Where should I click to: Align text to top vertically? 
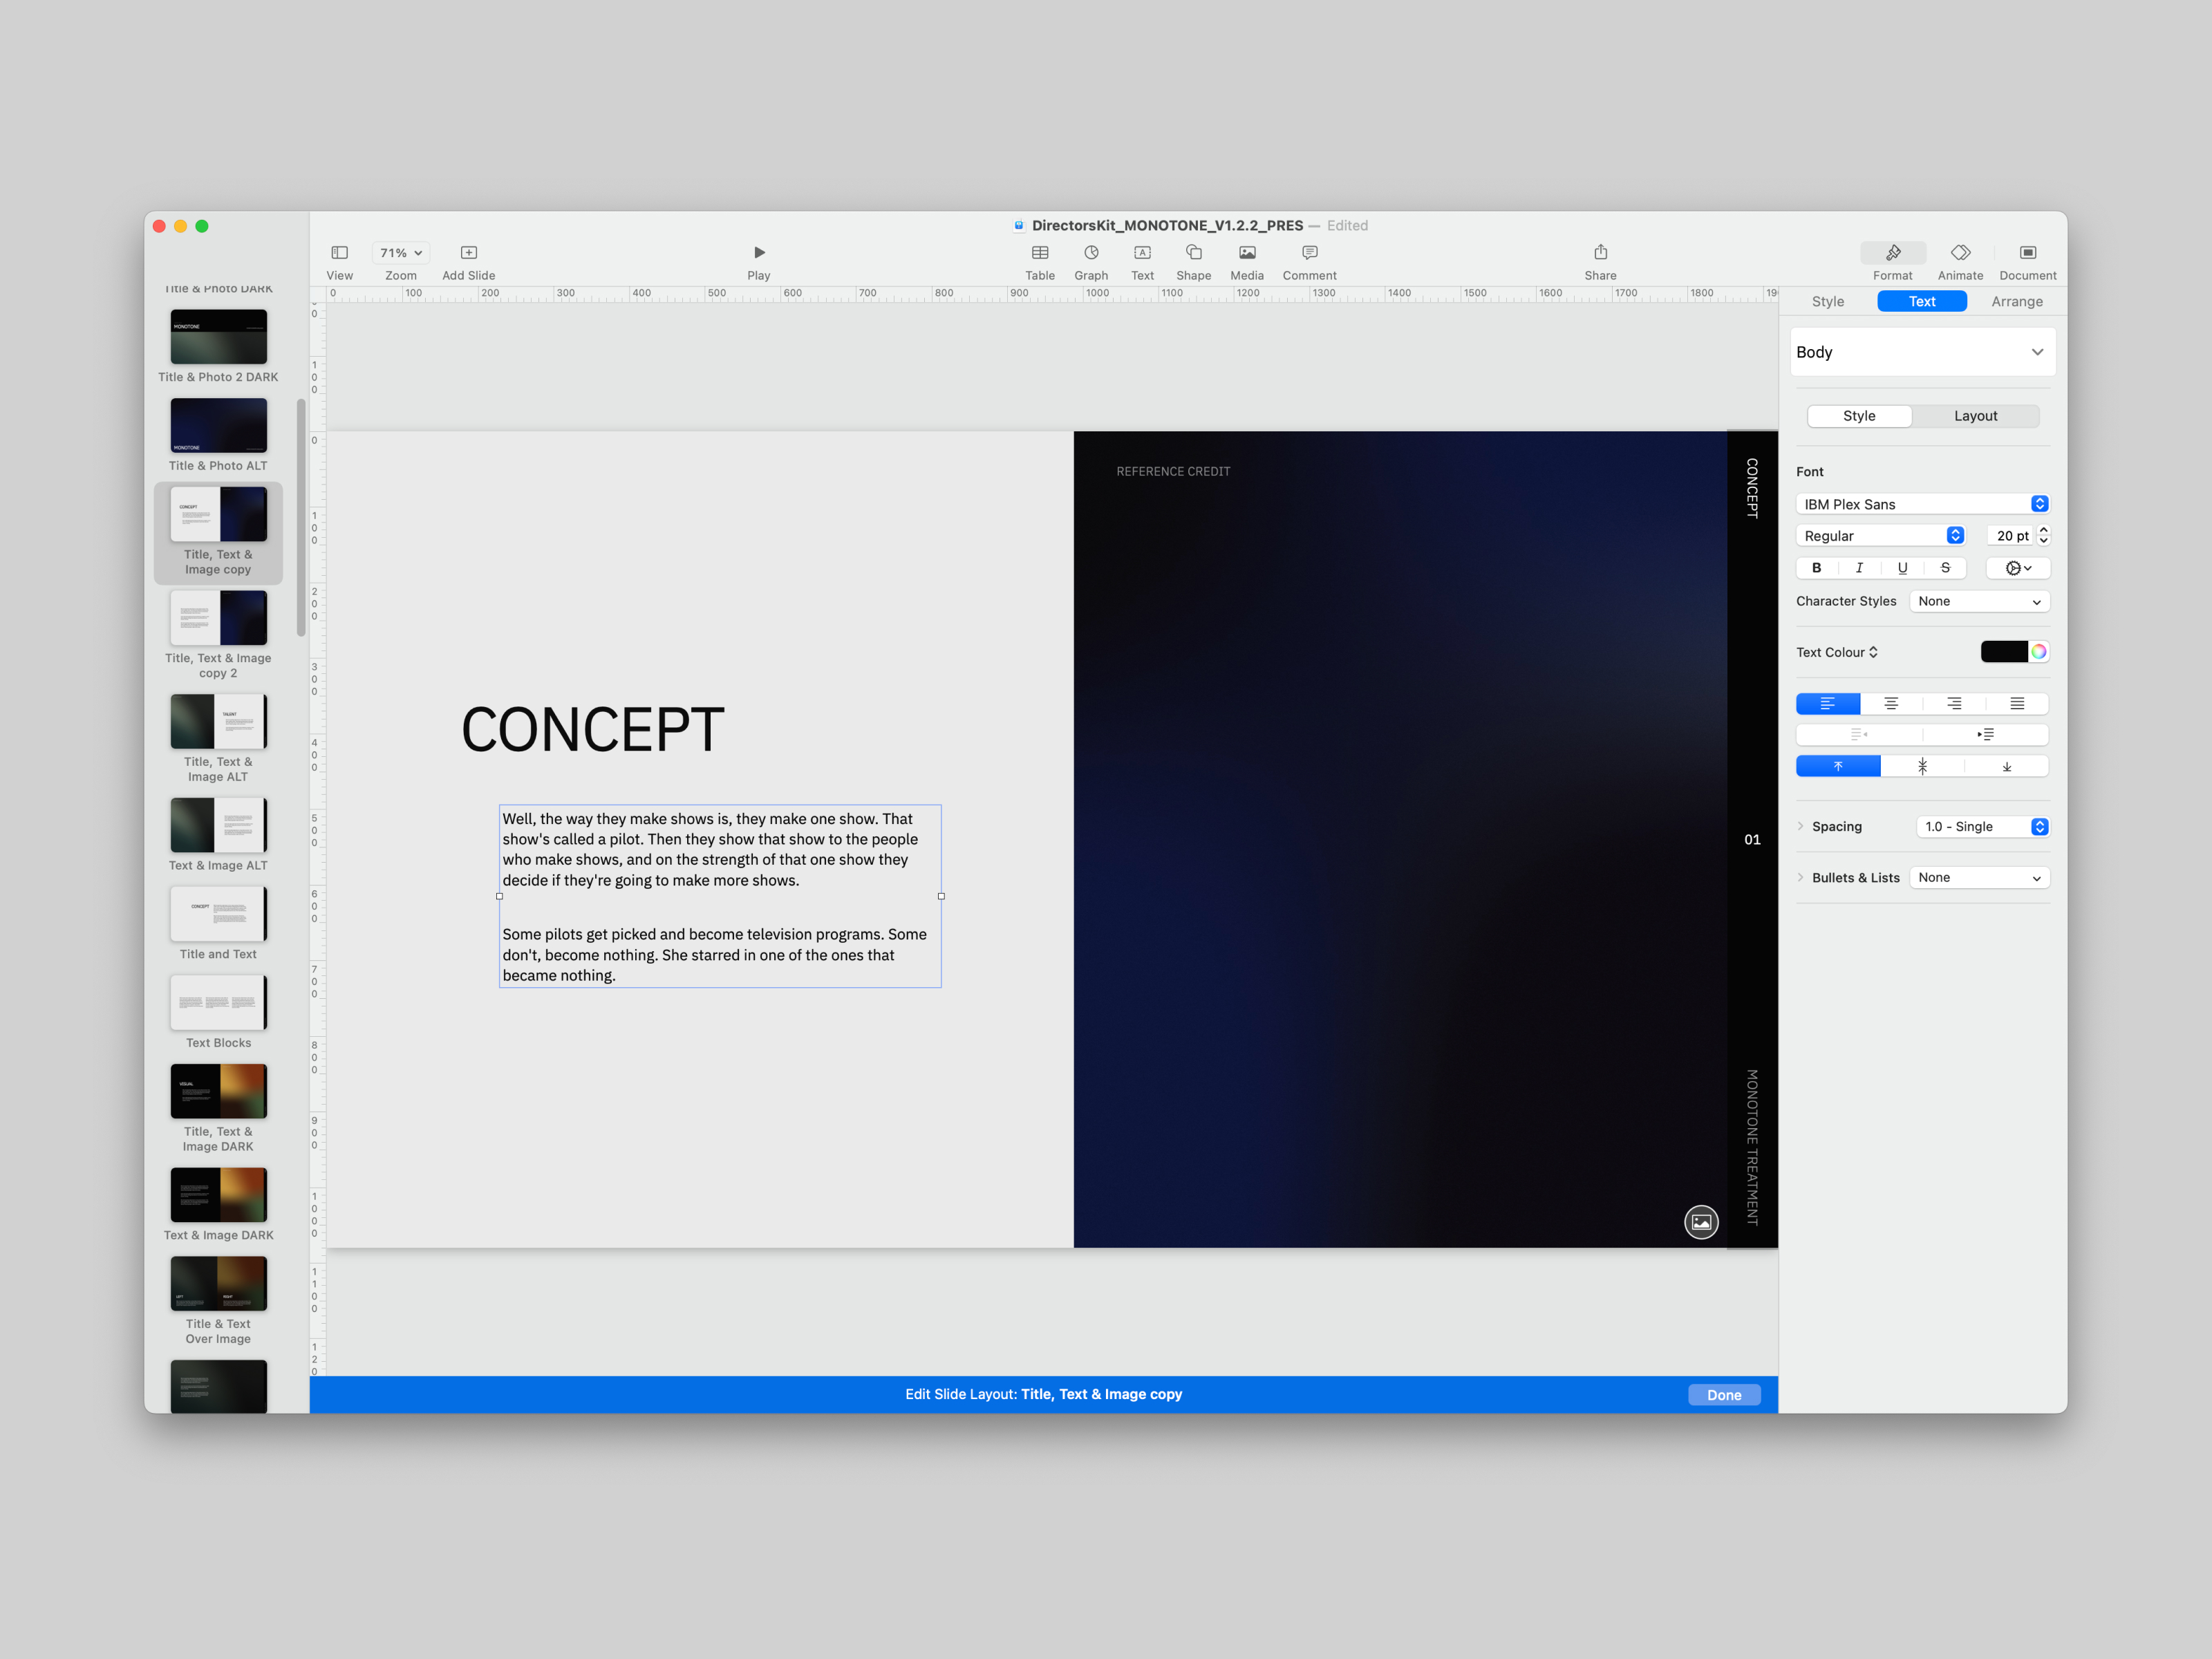(x=1838, y=767)
